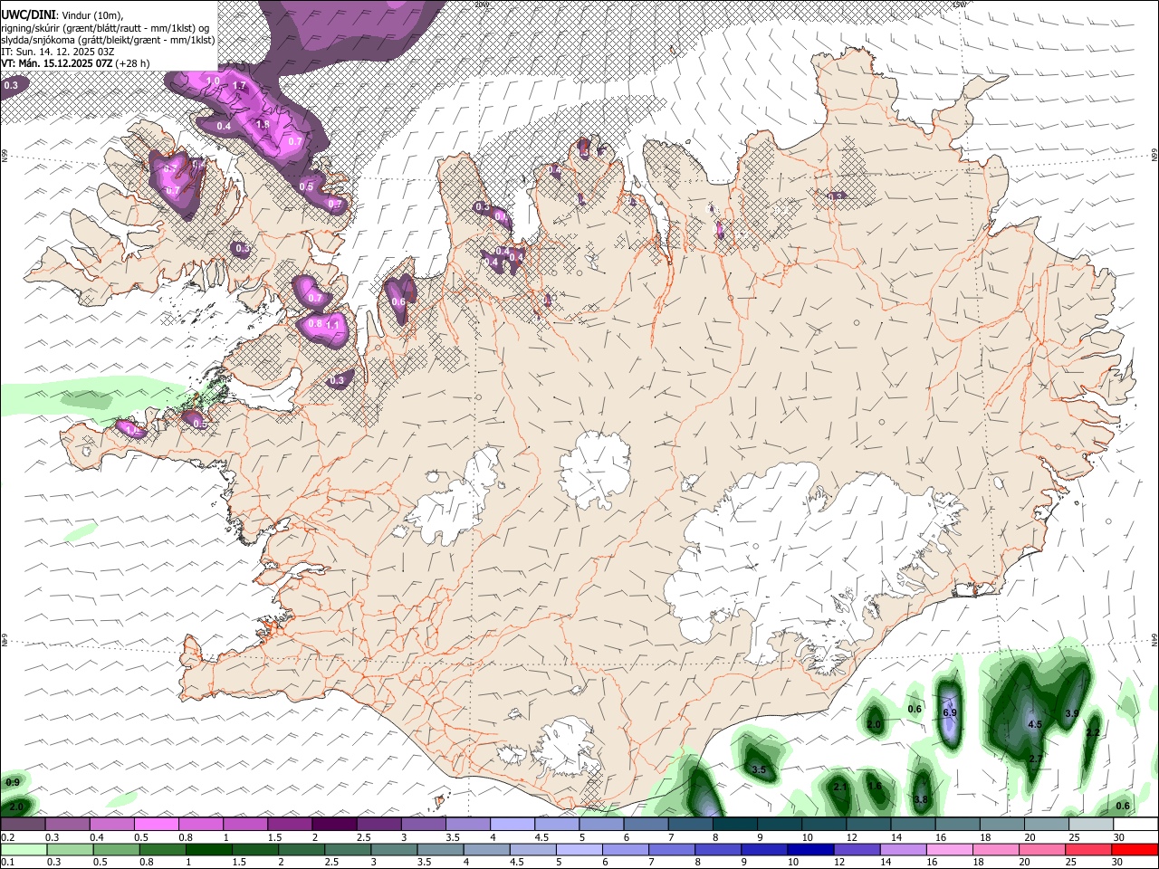The width and height of the screenshot is (1159, 869).
Task: Click the 4.5 value in the dark green rain cell
Action: [1035, 724]
